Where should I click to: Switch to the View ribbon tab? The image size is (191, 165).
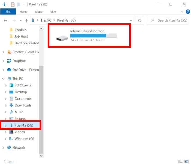click(53, 12)
